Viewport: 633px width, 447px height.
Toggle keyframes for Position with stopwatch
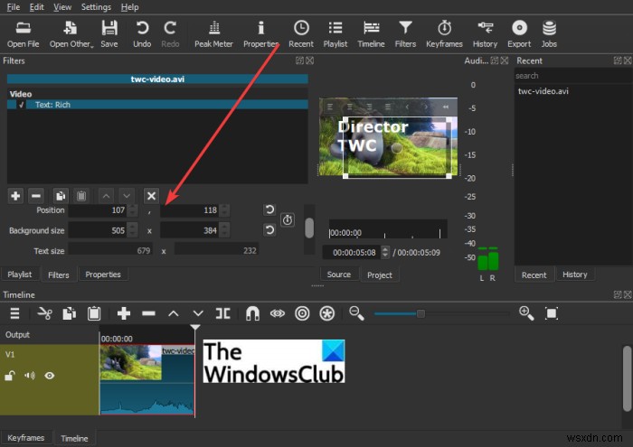coord(288,219)
